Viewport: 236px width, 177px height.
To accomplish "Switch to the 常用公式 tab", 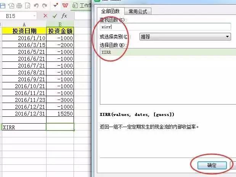I will pyautogui.click(x=138, y=11).
